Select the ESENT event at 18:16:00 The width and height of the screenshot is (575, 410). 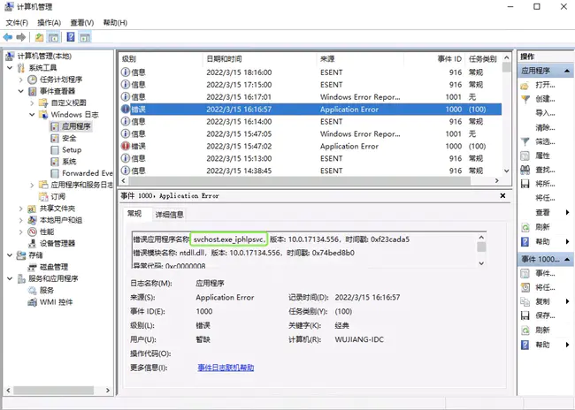point(310,72)
